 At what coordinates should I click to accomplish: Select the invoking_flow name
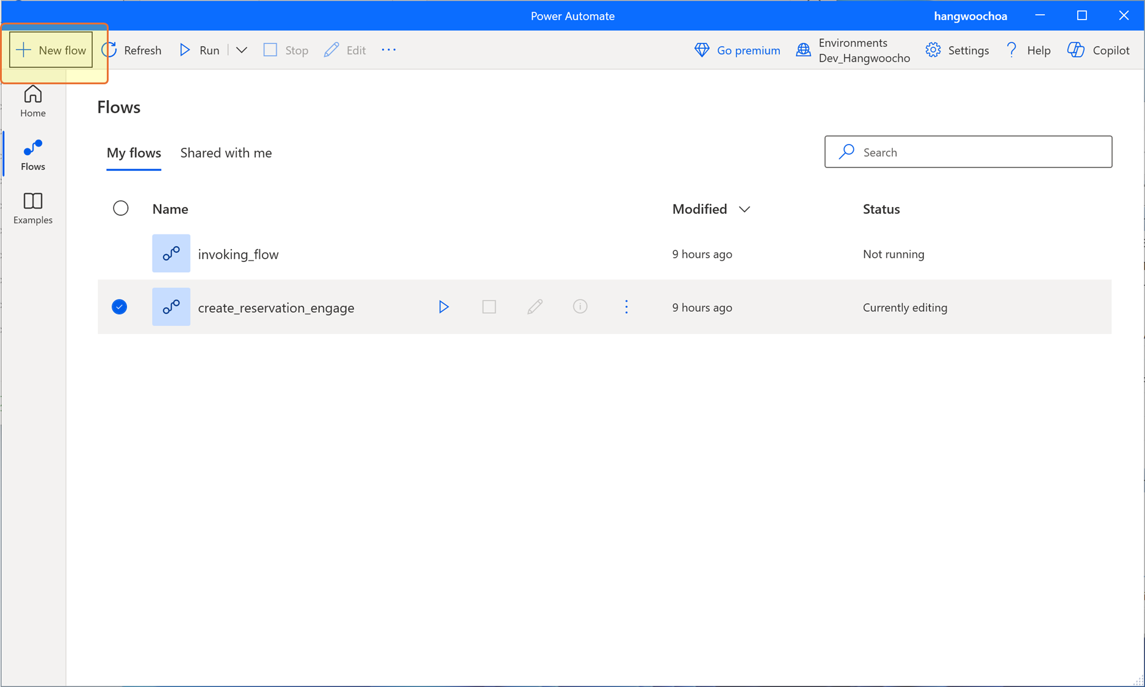238,254
